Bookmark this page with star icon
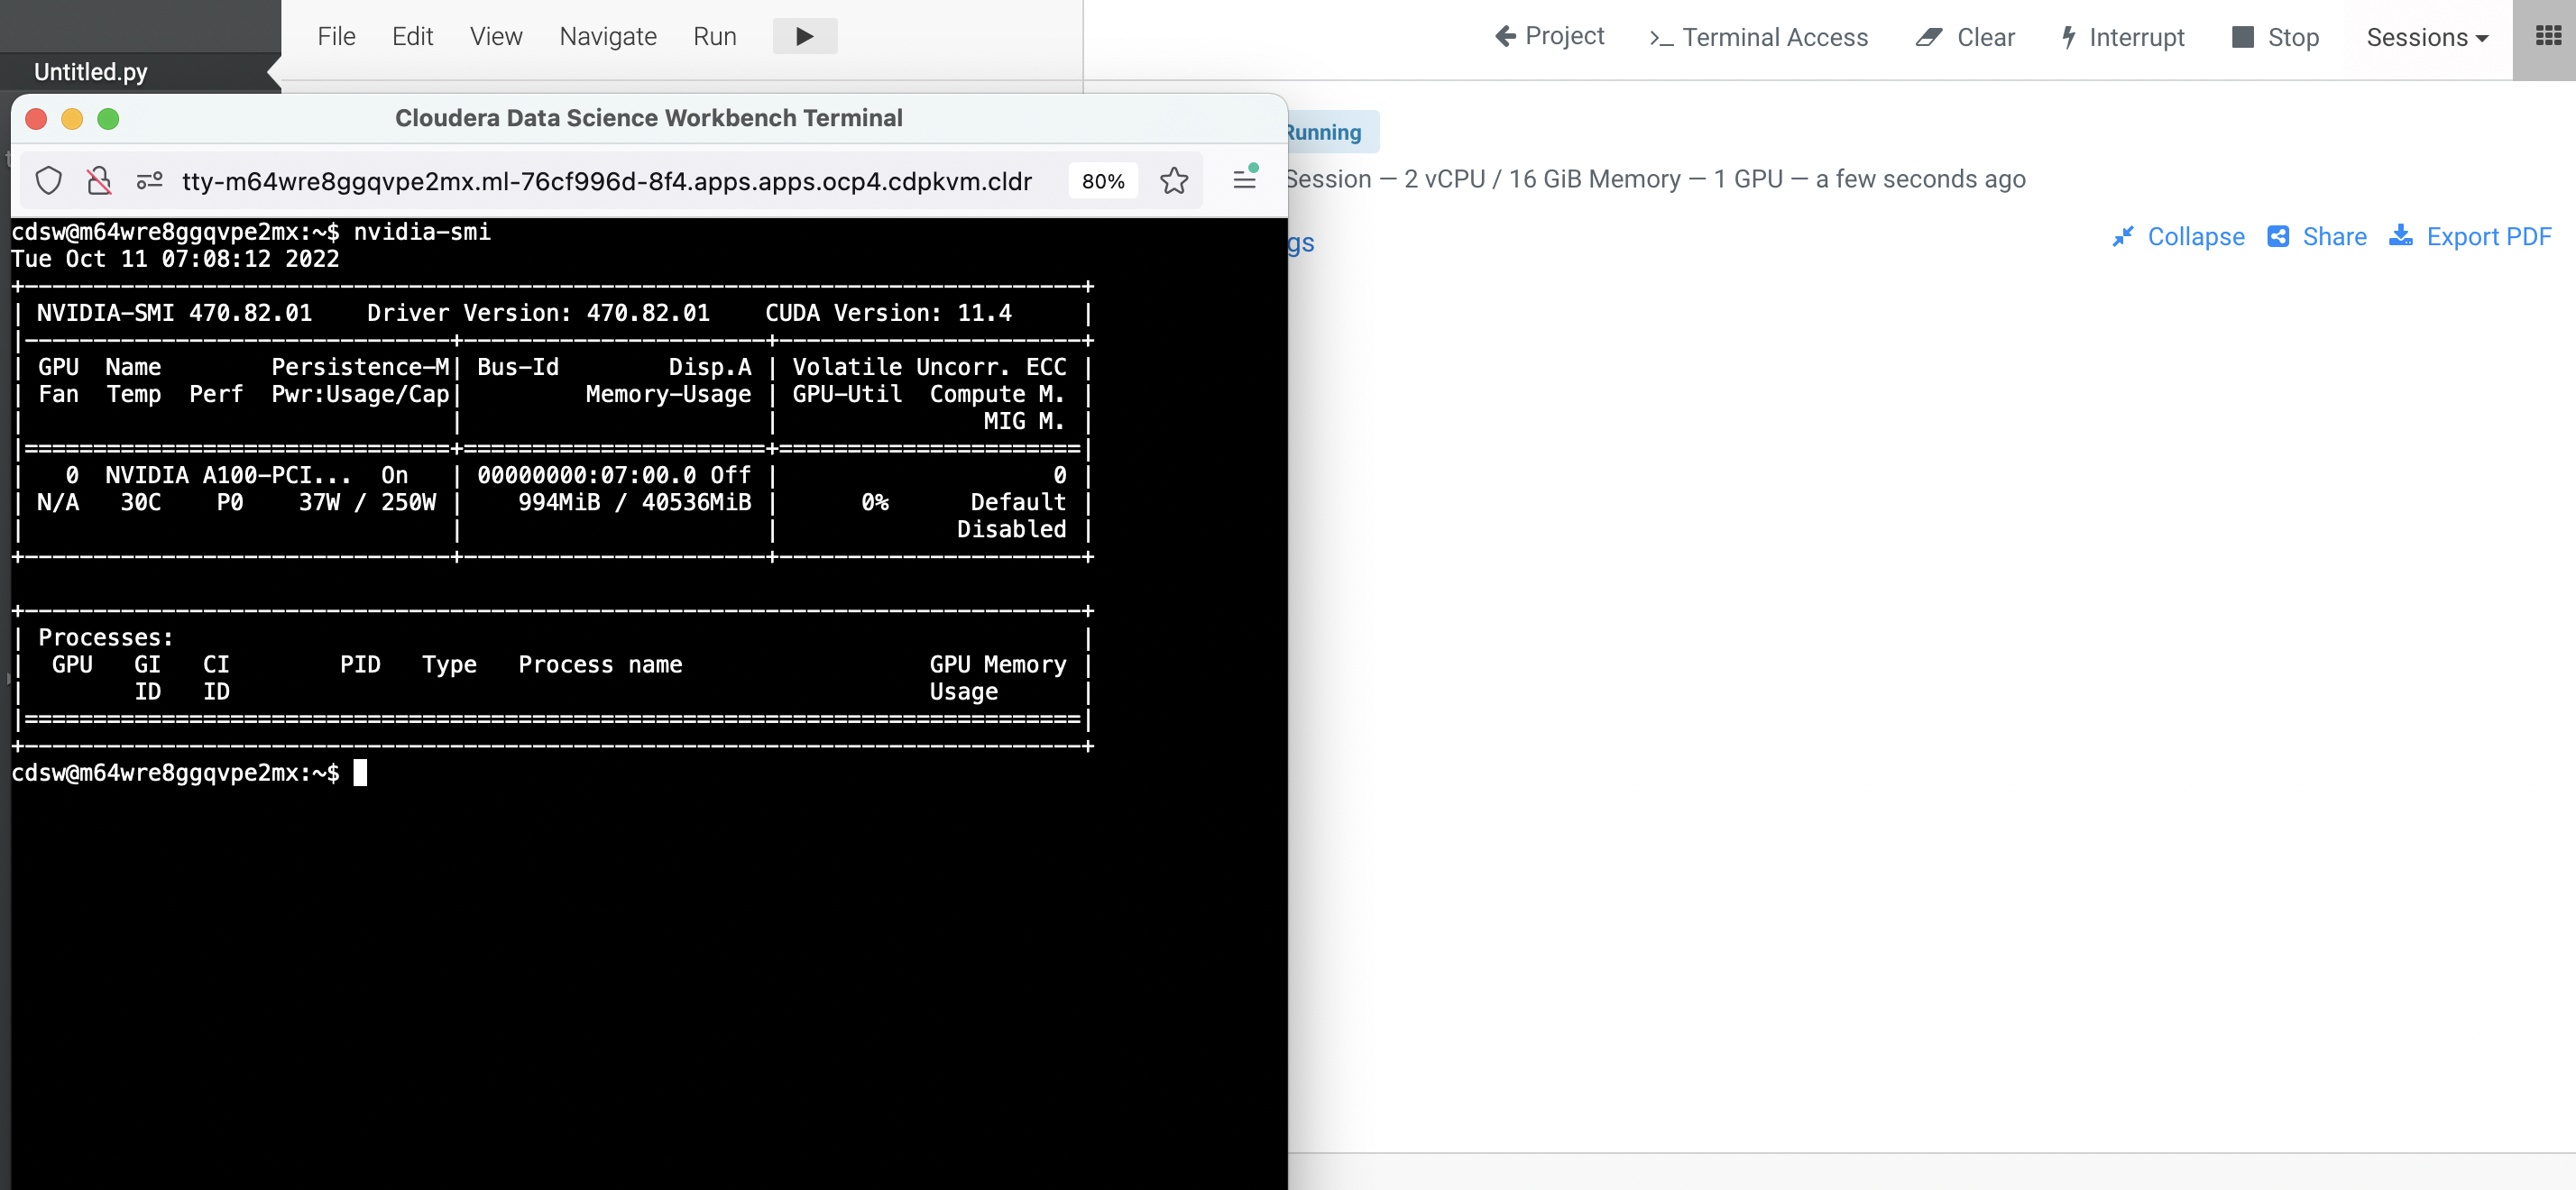The image size is (2576, 1190). [x=1174, y=181]
